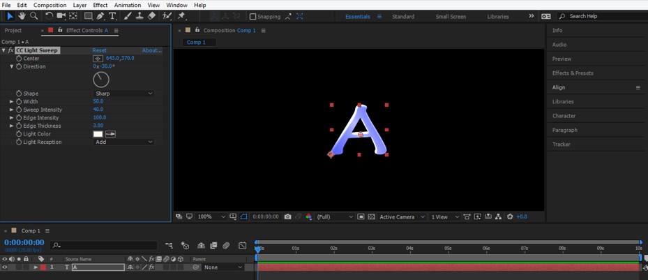Click the Light Color eyedropper
This screenshot has width=648, height=280.
click(110, 134)
